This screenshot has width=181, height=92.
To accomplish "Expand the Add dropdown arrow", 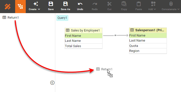I will point(155,9).
